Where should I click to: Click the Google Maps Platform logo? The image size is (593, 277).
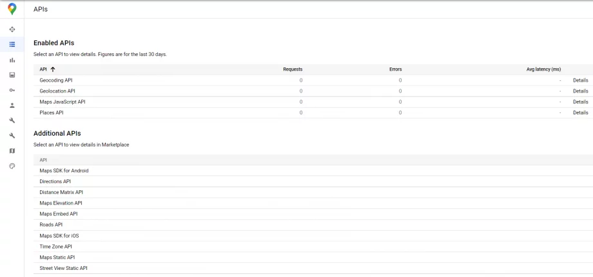pyautogui.click(x=12, y=9)
